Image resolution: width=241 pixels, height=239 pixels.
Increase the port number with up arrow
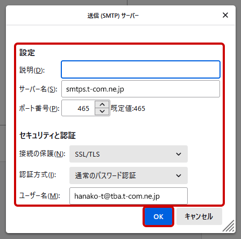point(102,104)
